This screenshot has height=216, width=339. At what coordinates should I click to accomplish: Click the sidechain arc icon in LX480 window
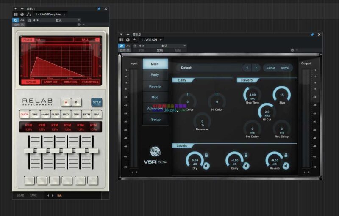tap(22, 20)
